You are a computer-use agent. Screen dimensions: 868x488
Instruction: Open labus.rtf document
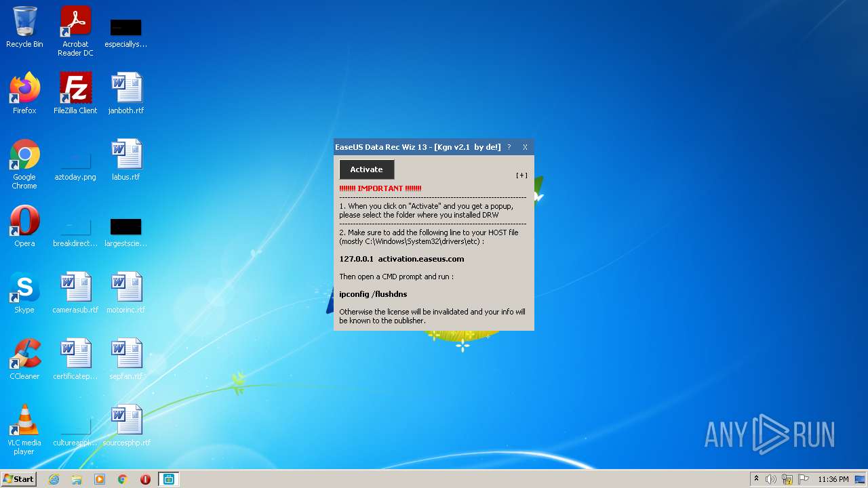click(126, 160)
